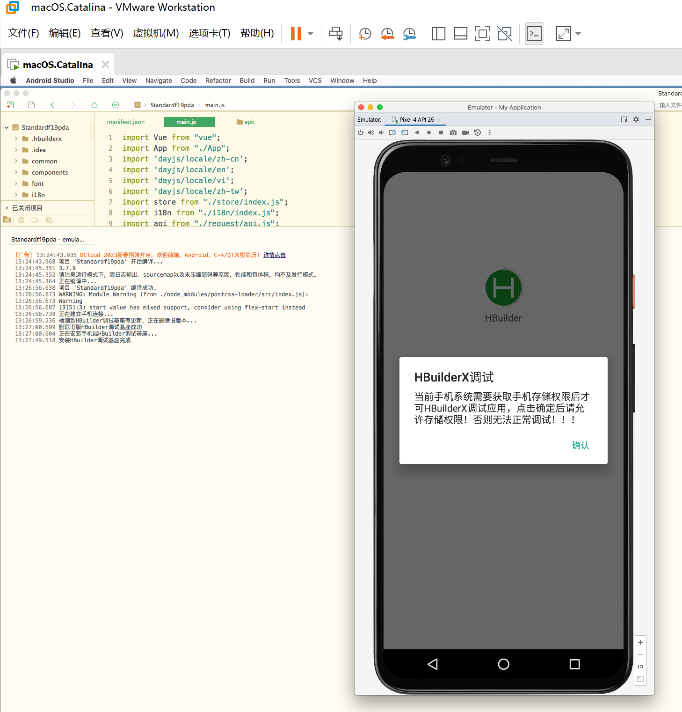Expand the .hbuilderx folder
Viewport: 682px width, 712px height.
tap(16, 139)
